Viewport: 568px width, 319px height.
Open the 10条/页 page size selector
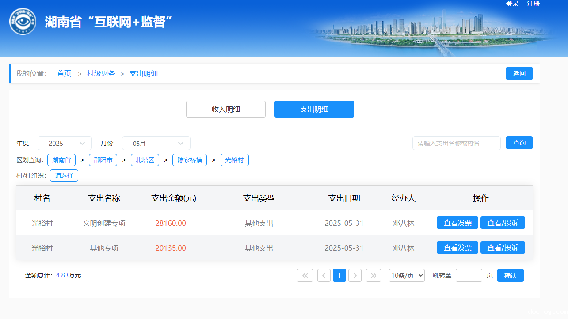tap(407, 275)
